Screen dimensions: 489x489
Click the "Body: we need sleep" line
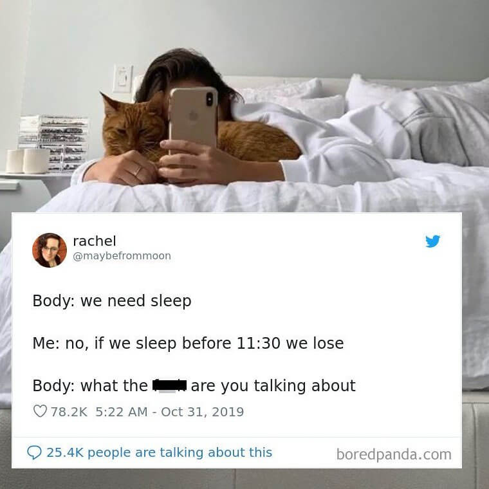(112, 301)
